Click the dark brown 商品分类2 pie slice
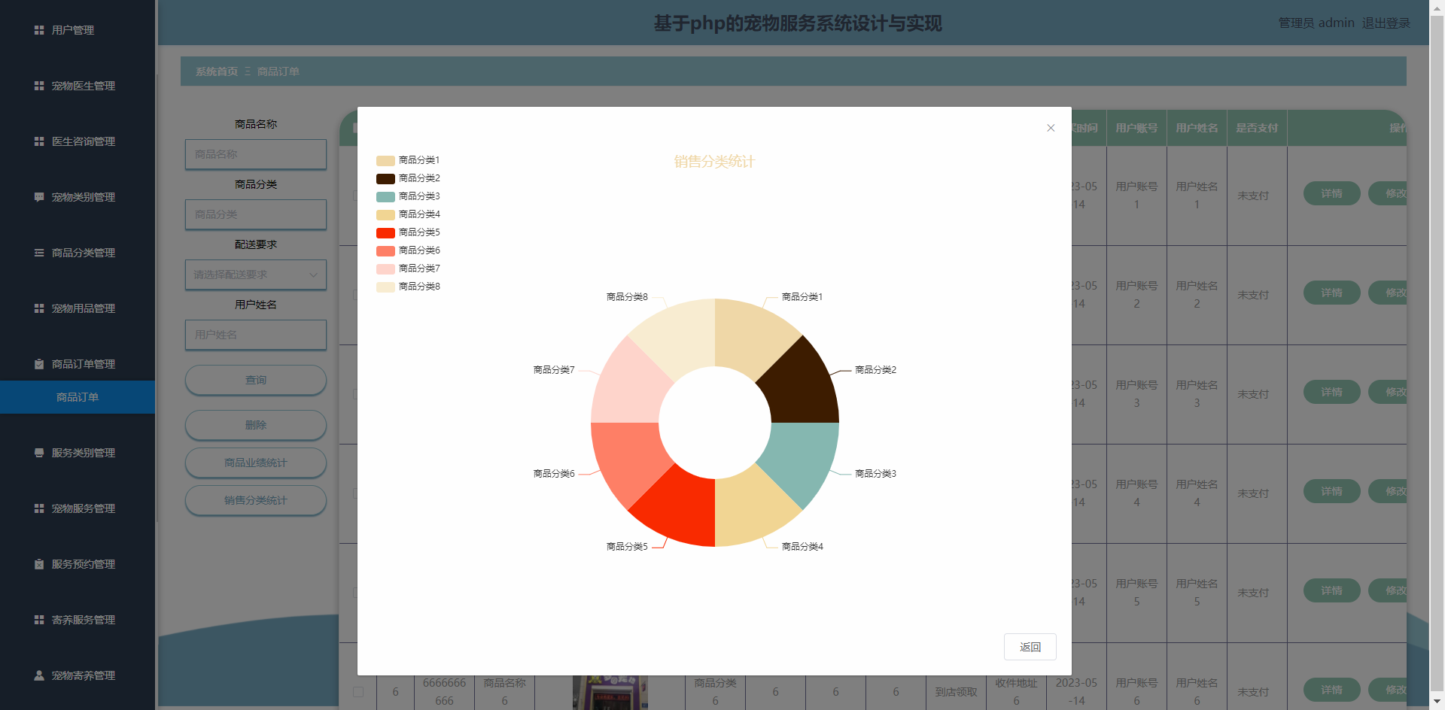The image size is (1445, 710). (798, 388)
